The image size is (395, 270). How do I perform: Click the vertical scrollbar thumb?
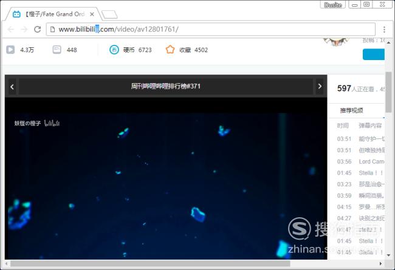(389, 92)
